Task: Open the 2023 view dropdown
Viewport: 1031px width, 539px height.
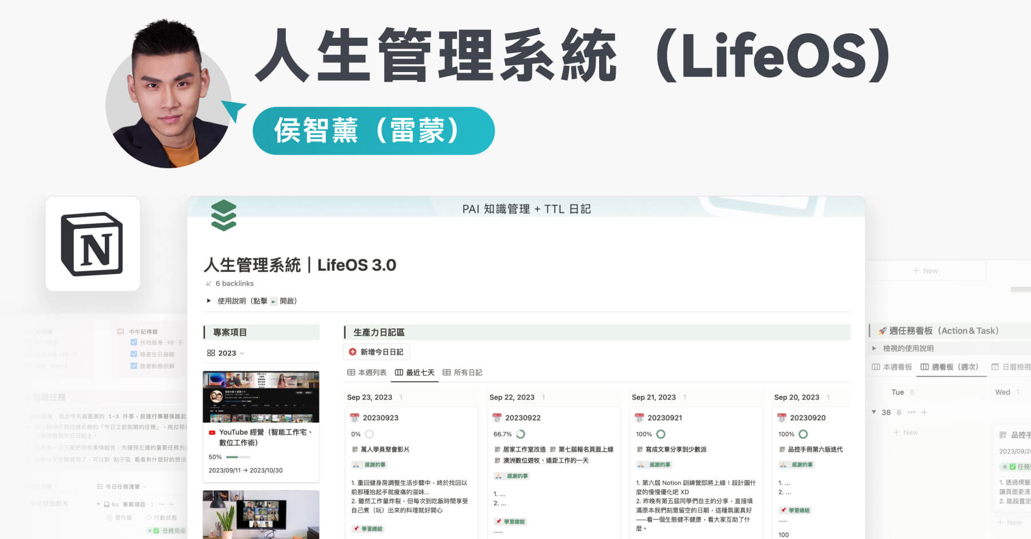Action: 226,353
